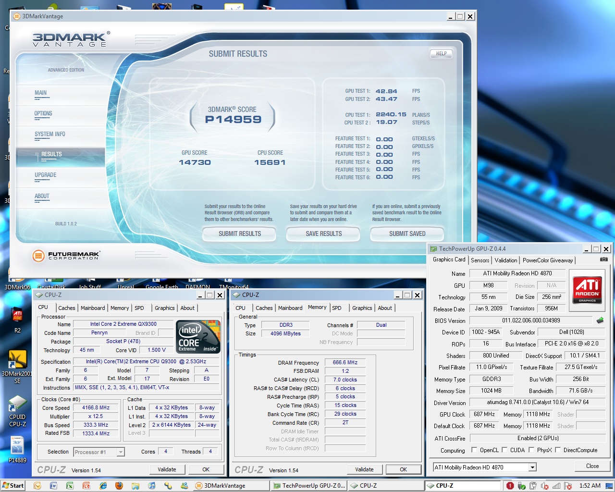
Task: Launch Word from the quick launch bar
Action: click(53, 486)
